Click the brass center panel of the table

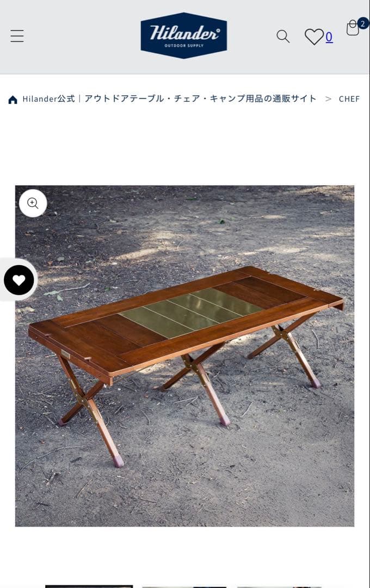[x=192, y=311]
